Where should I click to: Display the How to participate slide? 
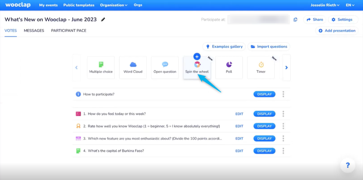point(264,94)
